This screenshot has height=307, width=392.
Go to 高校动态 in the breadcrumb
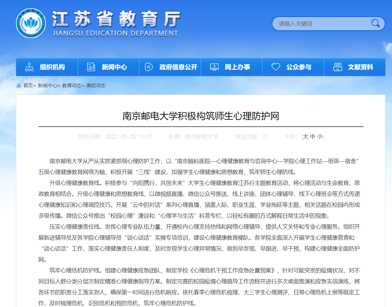(x=96, y=85)
